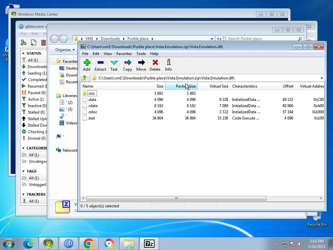The width and height of the screenshot is (333, 250).
Task: Click the horizontal scrollbar thumb in 7-Zip
Action: coord(177,198)
